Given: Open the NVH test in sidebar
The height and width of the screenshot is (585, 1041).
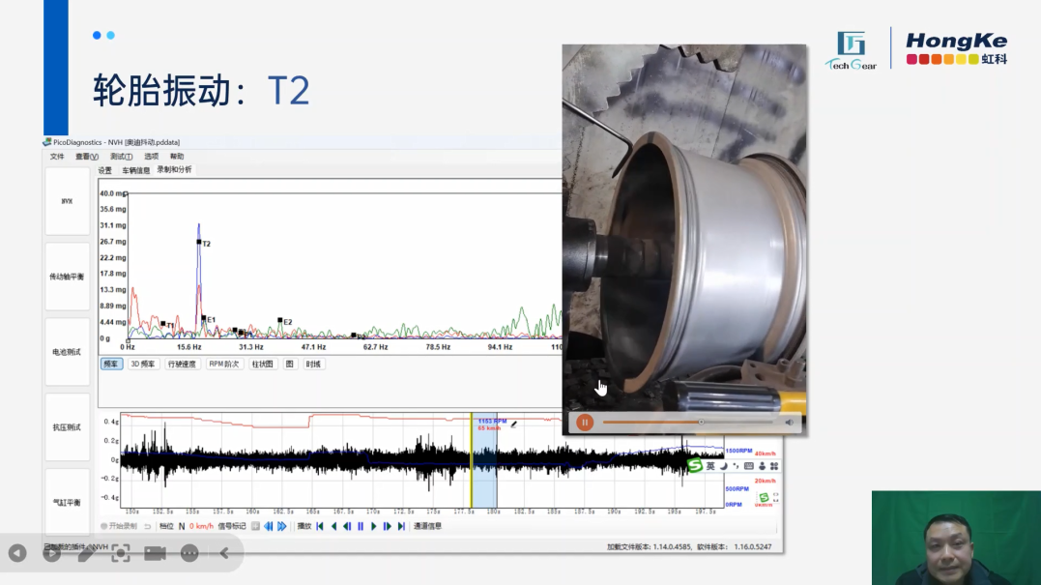Looking at the screenshot, I should click(x=67, y=201).
